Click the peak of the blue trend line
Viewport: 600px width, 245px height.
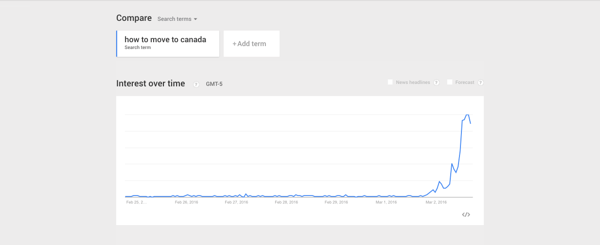(467, 115)
